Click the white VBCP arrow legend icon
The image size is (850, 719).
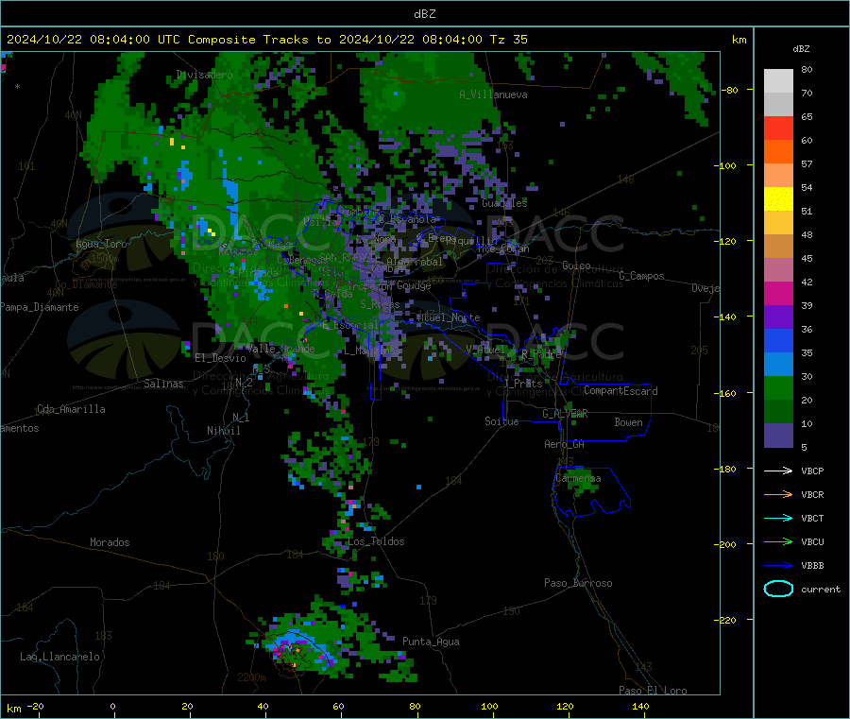tap(778, 471)
